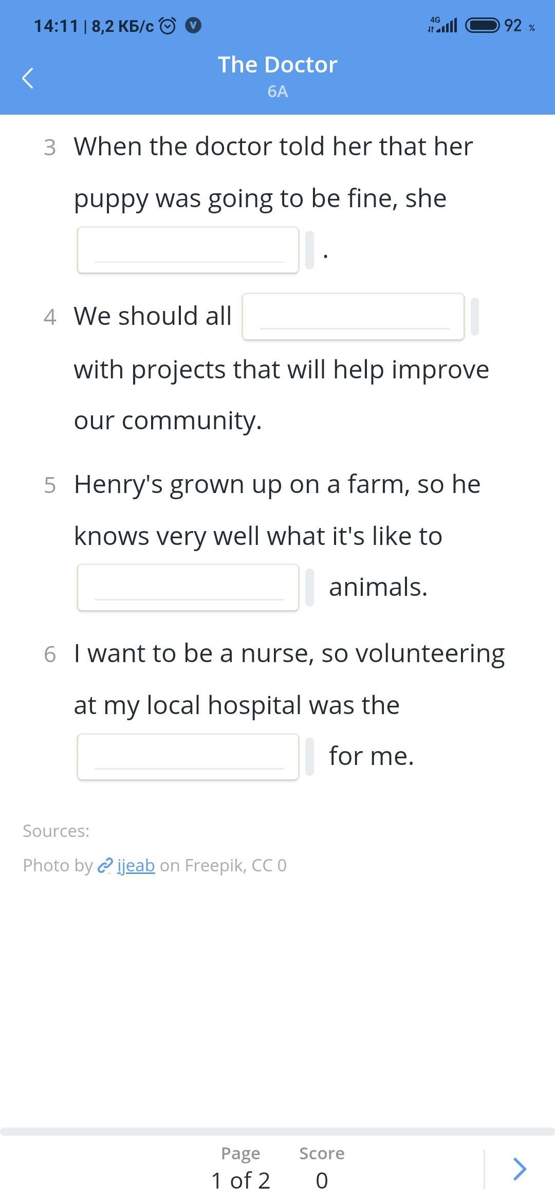Tap the blank before "animals."

point(188,588)
